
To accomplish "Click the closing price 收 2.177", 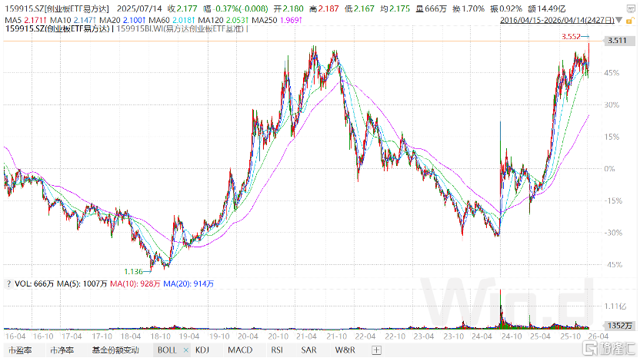I will point(182,8).
